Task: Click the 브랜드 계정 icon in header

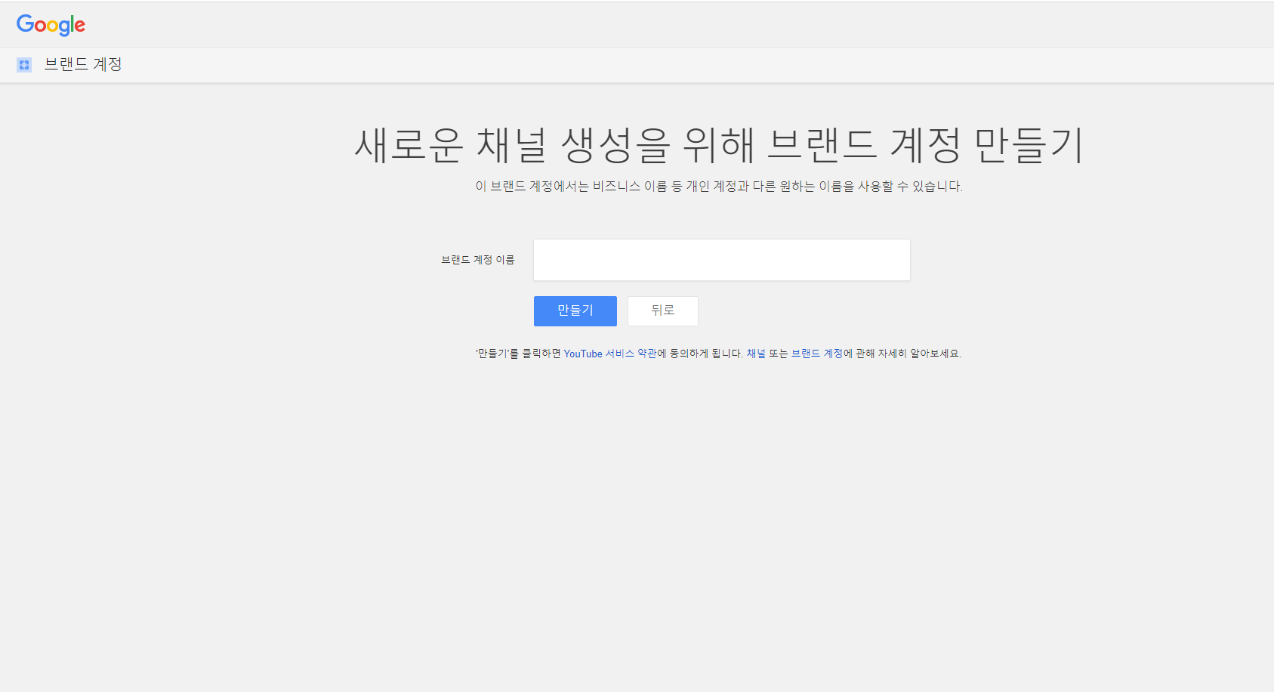Action: point(24,65)
